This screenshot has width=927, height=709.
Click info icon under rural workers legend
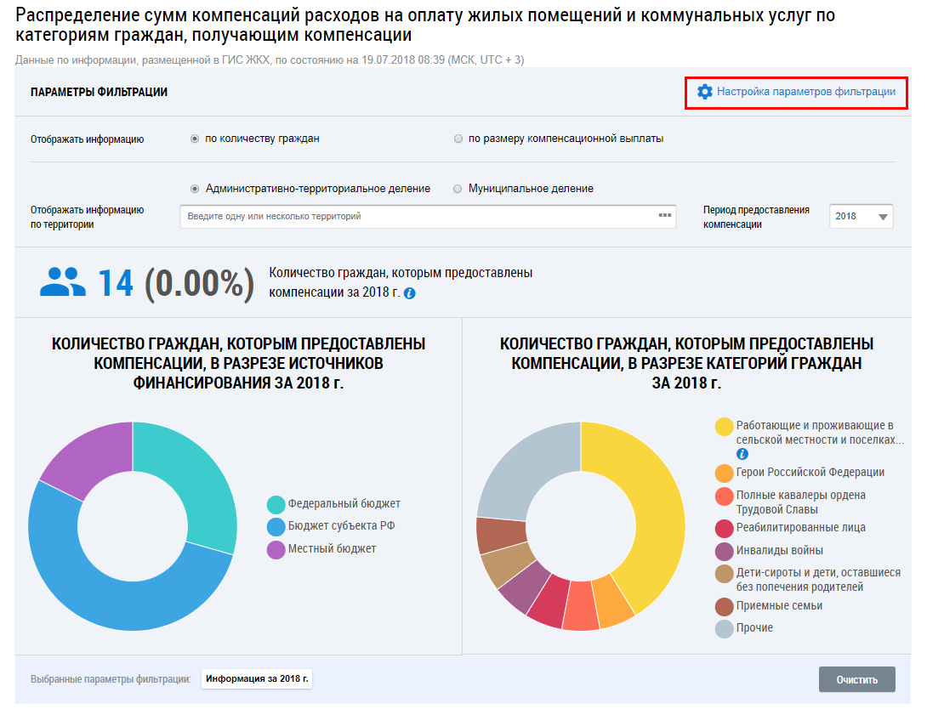pyautogui.click(x=742, y=454)
